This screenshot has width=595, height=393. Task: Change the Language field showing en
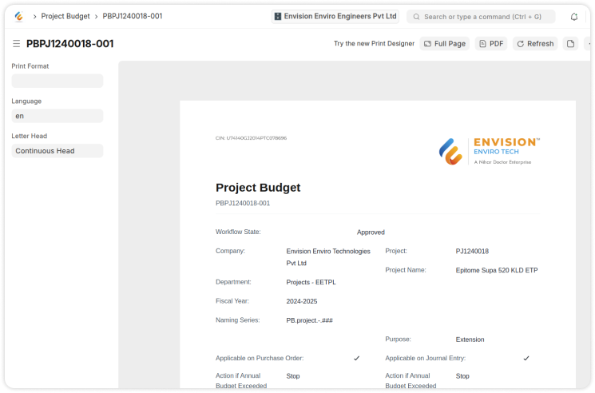58,116
